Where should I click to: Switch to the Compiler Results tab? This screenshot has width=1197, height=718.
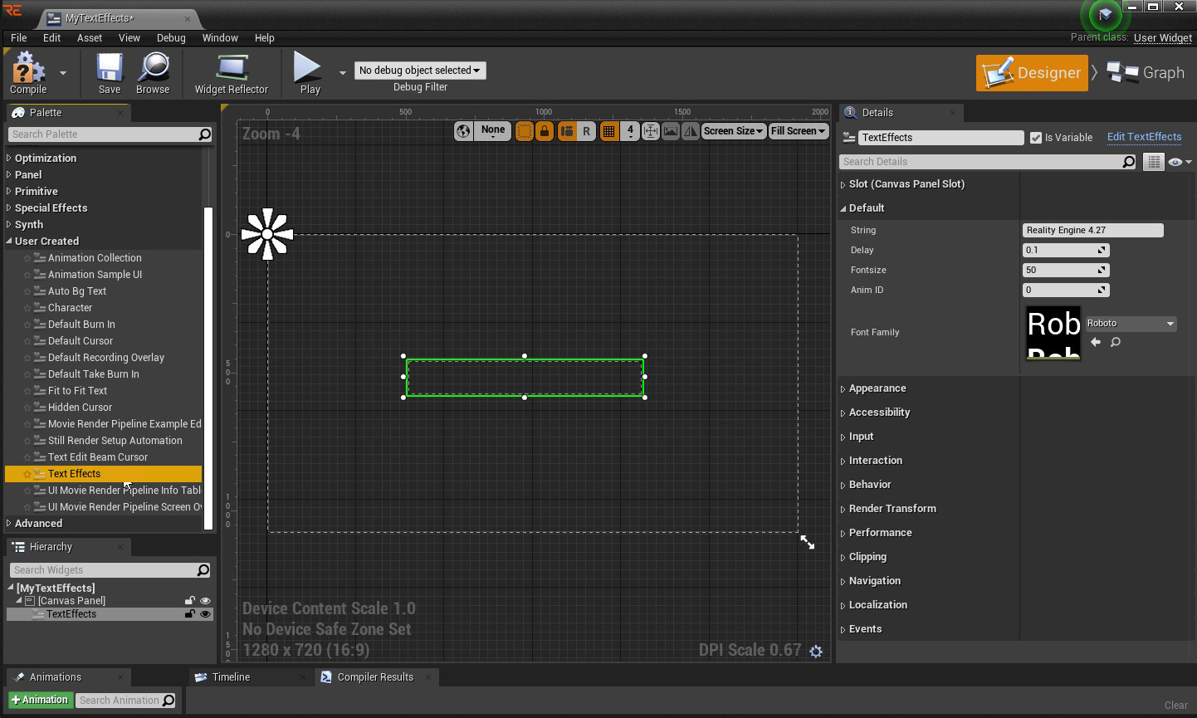pos(374,677)
